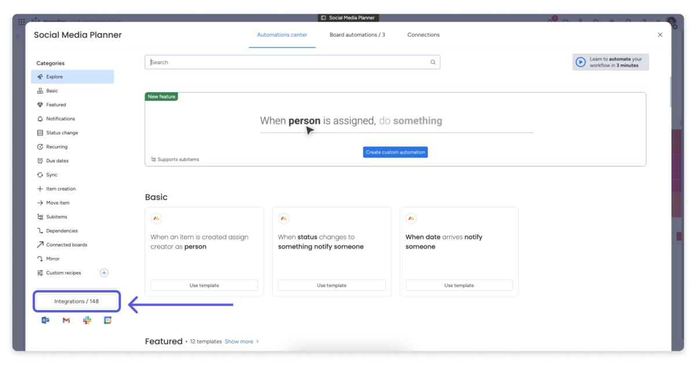Click the Social Media Planner window tab
Screen dimensions: 696x365
348,18
